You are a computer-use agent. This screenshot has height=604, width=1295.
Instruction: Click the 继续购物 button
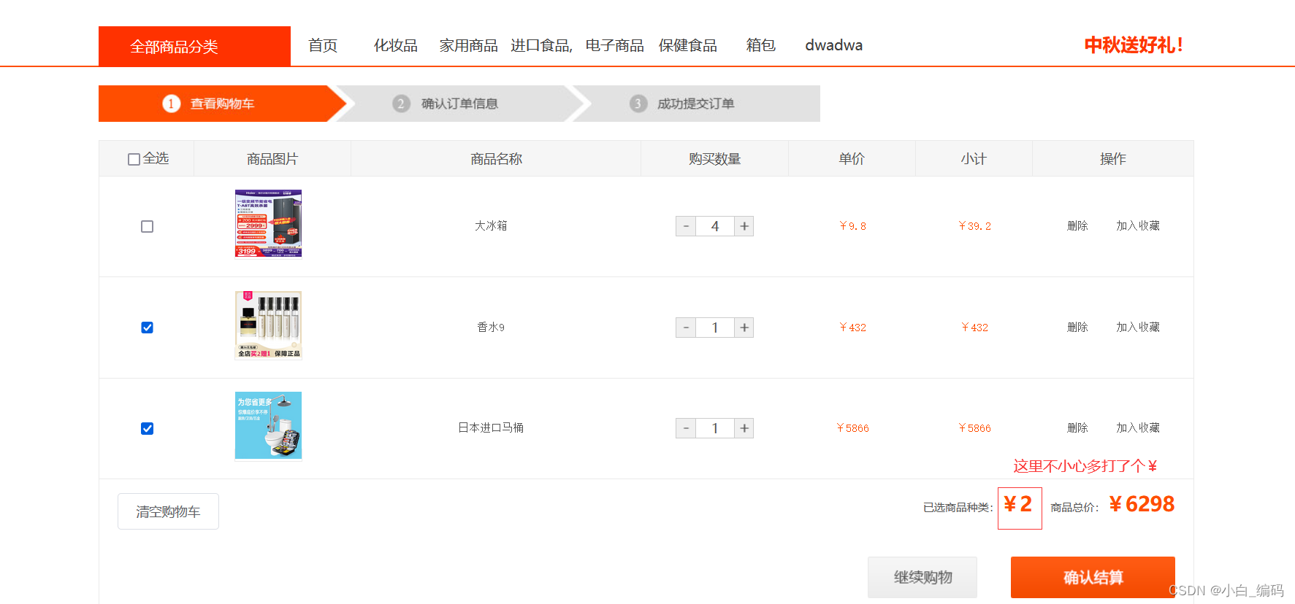pyautogui.click(x=922, y=577)
